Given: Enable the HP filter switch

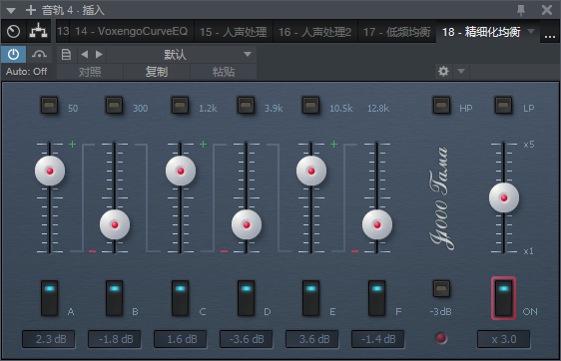Looking at the screenshot, I should coord(442,106).
